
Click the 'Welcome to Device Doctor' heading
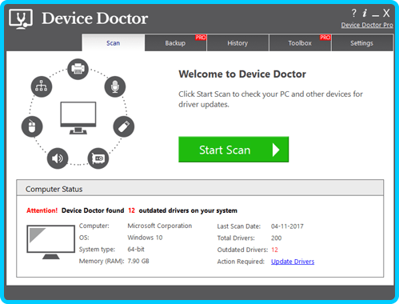[242, 74]
